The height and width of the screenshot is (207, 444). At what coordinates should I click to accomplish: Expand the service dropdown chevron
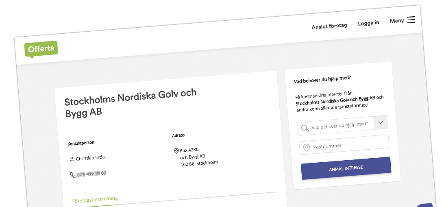(380, 123)
